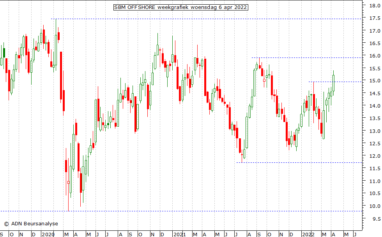Click the 11.0 price axis label
The image size is (382, 237).
tap(375, 181)
